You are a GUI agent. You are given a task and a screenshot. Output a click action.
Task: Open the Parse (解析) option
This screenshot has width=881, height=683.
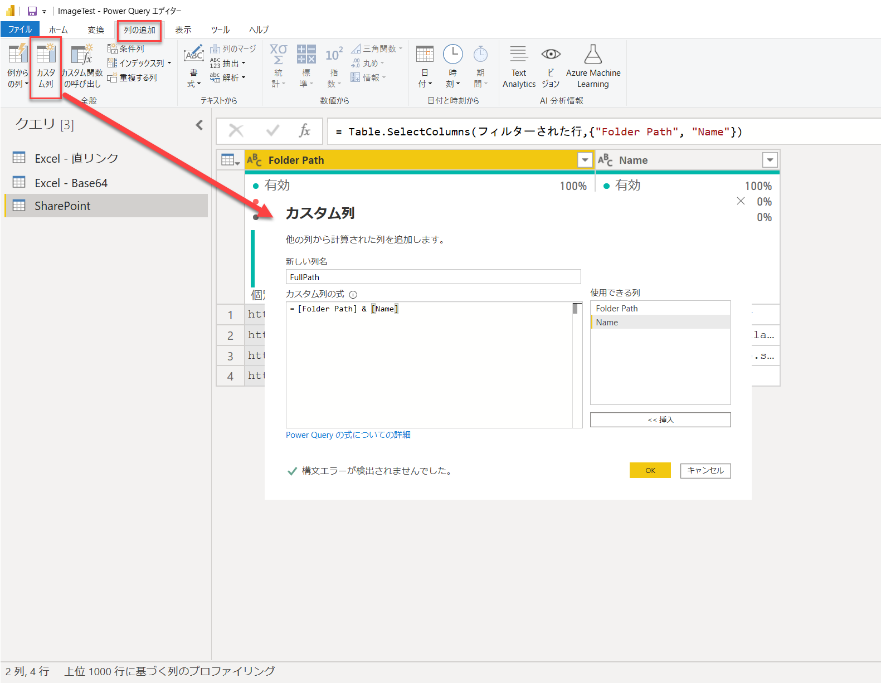[228, 78]
